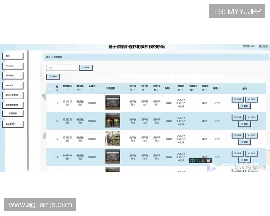The image size is (270, 216).
Task: Sort by 审核回复 column sort icon
Action: (194, 90)
